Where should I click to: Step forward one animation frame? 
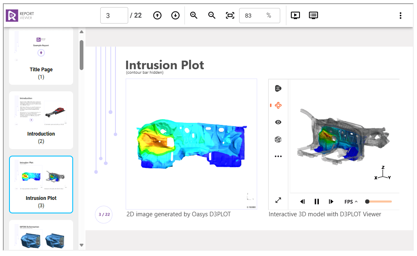[x=331, y=202]
